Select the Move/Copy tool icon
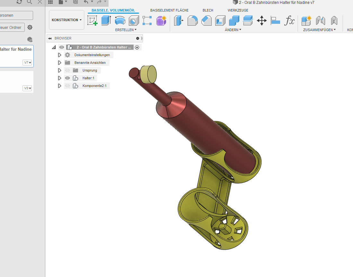Image resolution: width=353 pixels, height=277 pixels. tap(261, 21)
